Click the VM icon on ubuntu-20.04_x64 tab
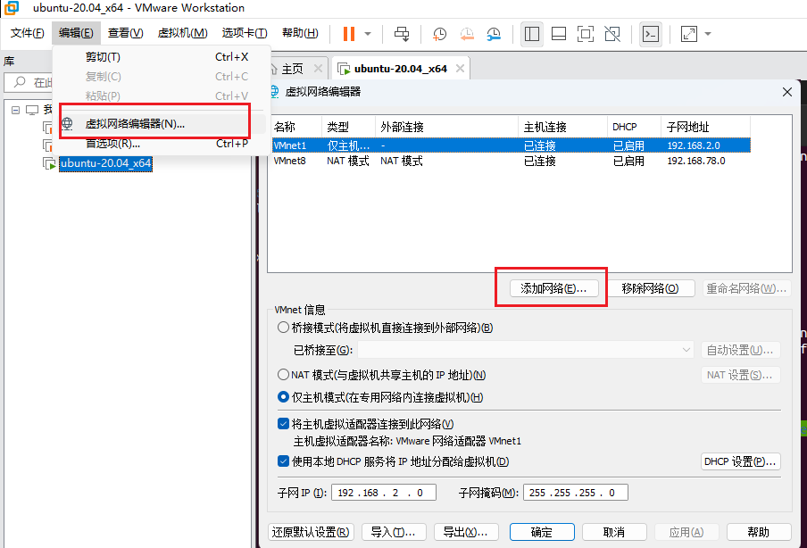807x548 pixels. pos(344,69)
